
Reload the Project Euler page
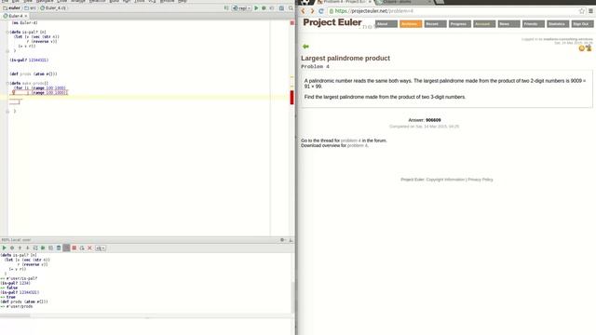[x=321, y=11]
